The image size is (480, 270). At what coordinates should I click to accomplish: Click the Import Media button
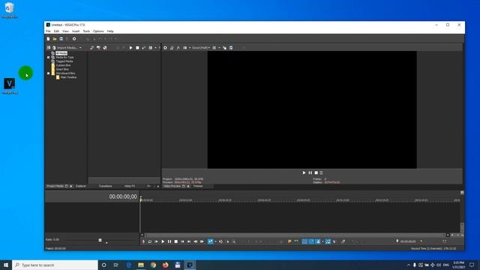click(x=65, y=48)
